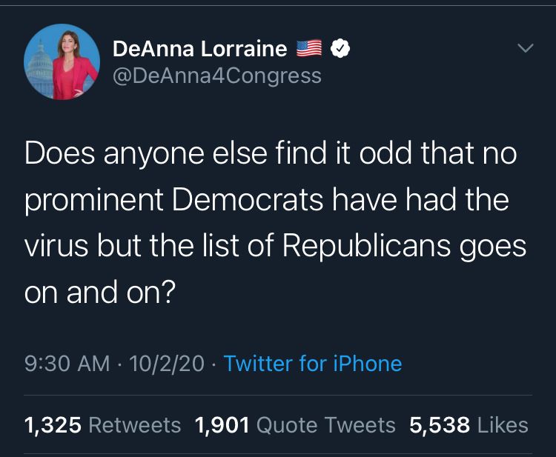
Task: Click the 1,901 quote tweet count number
Action: click(222, 425)
